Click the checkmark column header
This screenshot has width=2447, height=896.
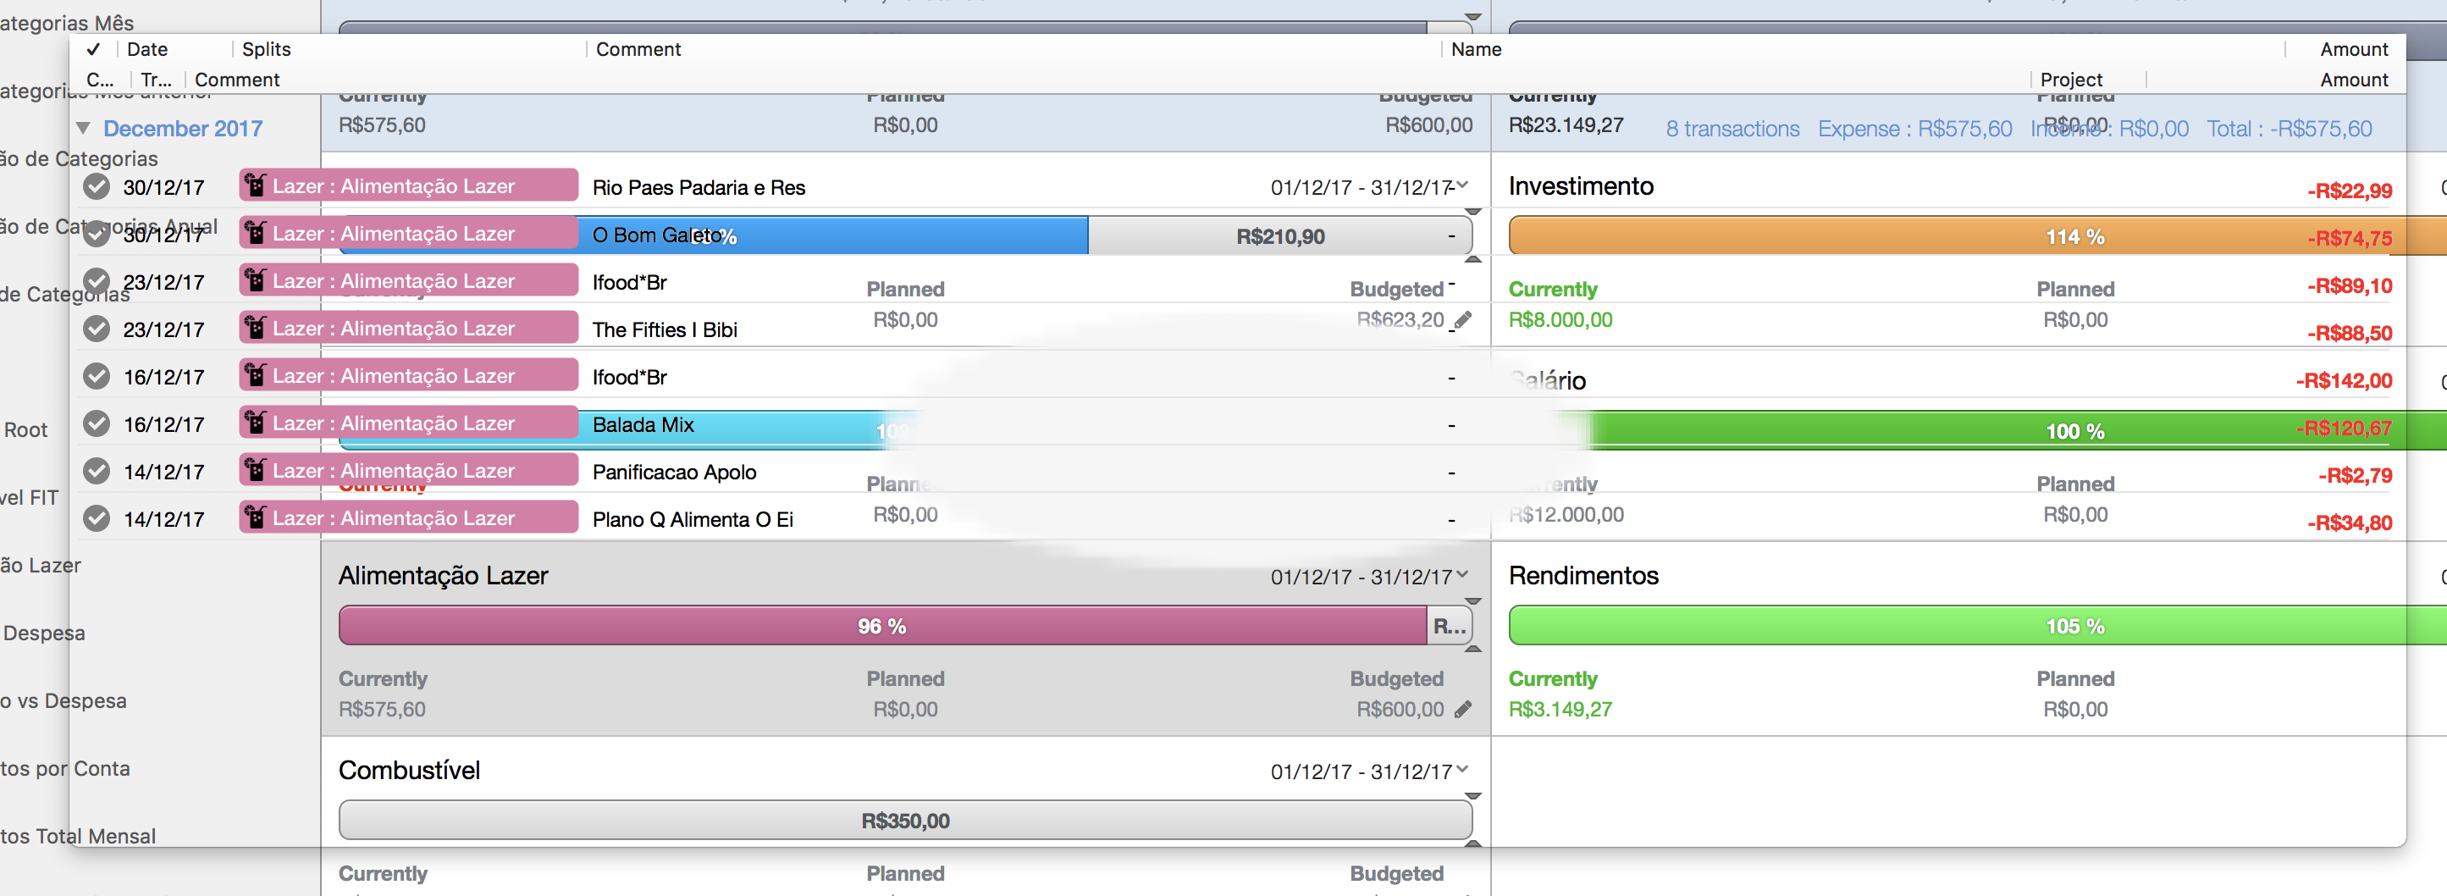coord(93,49)
